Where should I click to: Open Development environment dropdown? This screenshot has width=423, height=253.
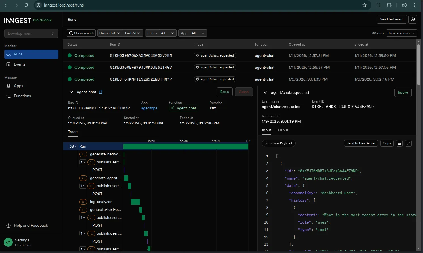click(31, 33)
